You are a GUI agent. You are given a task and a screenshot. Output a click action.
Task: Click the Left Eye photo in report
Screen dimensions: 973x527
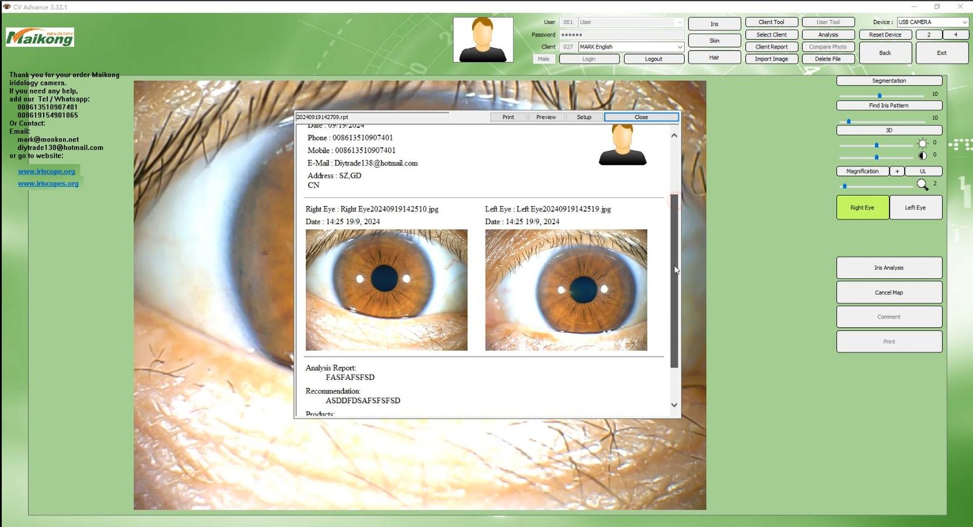(x=566, y=290)
